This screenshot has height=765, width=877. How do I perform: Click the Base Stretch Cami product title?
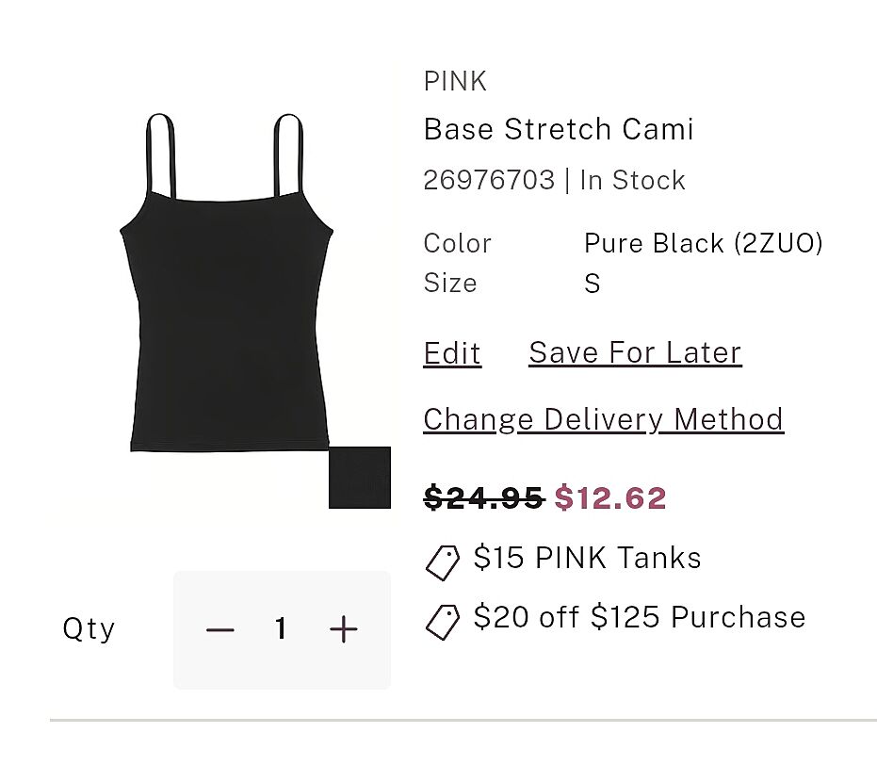point(559,129)
